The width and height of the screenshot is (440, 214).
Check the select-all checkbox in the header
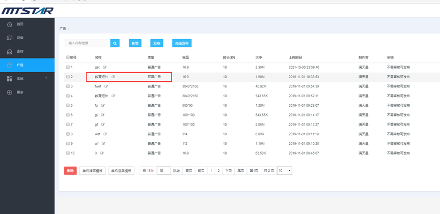pos(68,57)
